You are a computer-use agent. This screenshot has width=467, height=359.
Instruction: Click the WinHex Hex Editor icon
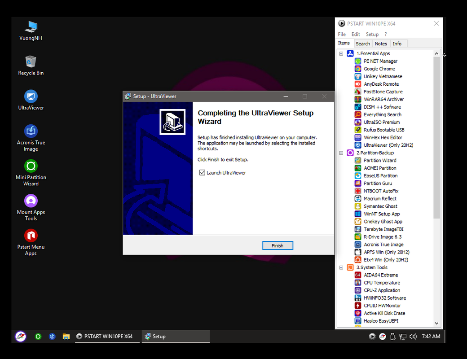pyautogui.click(x=358, y=137)
